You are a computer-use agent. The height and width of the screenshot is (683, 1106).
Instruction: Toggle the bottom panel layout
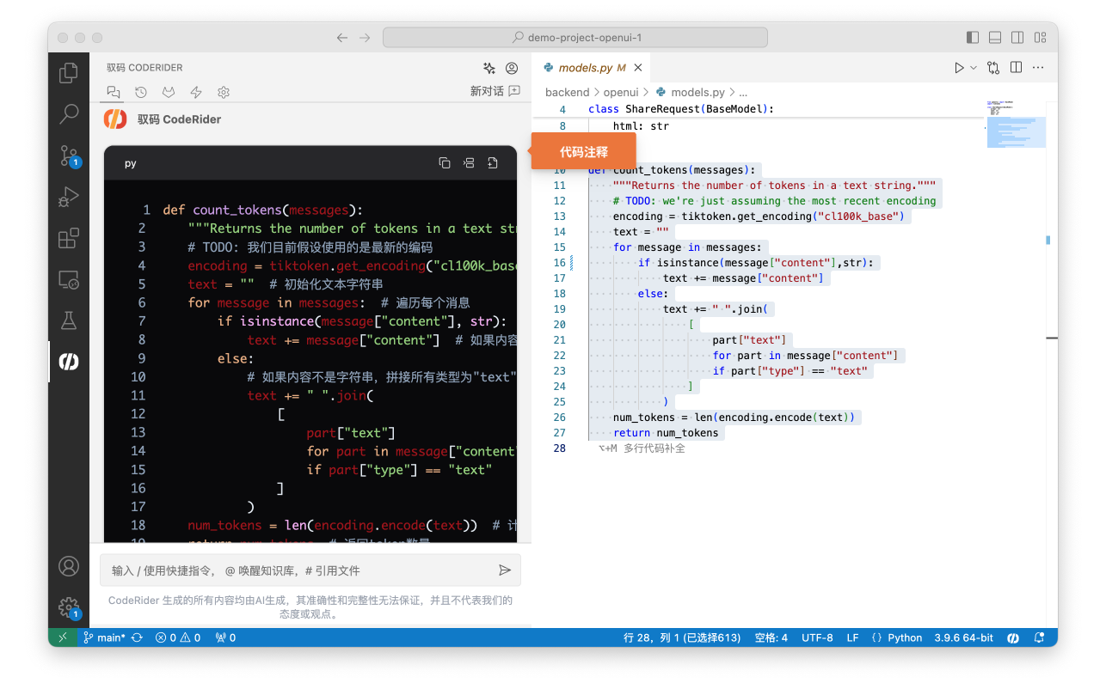pos(995,38)
